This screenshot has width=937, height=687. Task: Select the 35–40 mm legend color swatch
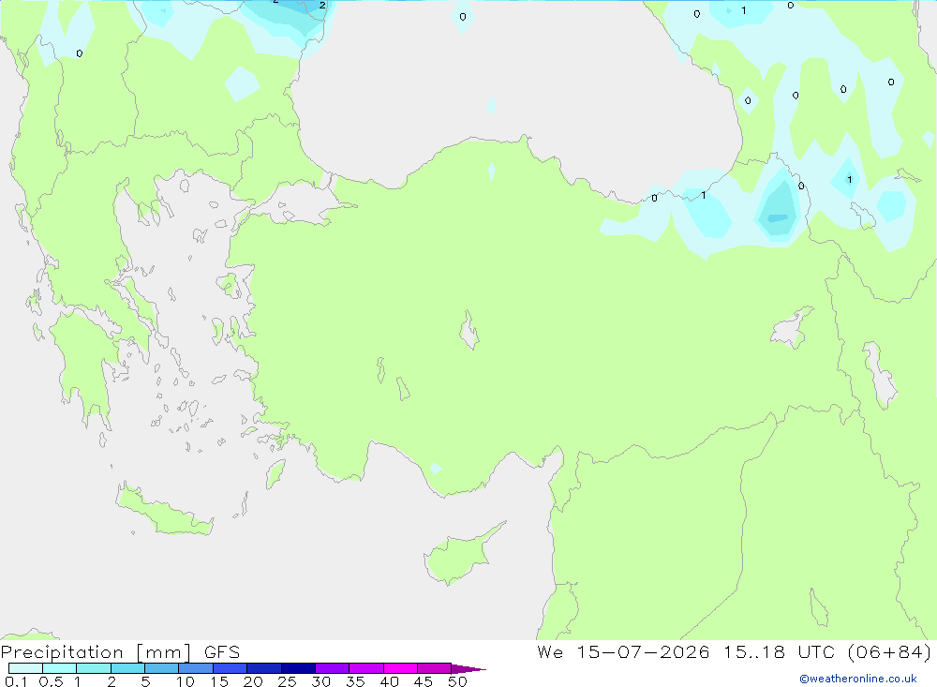[365, 668]
